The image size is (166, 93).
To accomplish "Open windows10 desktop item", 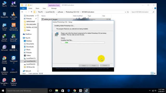I will click(13, 71).
